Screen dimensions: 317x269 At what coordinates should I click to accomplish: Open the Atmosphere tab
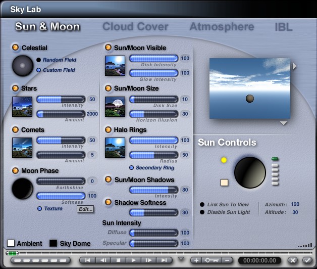(x=222, y=27)
